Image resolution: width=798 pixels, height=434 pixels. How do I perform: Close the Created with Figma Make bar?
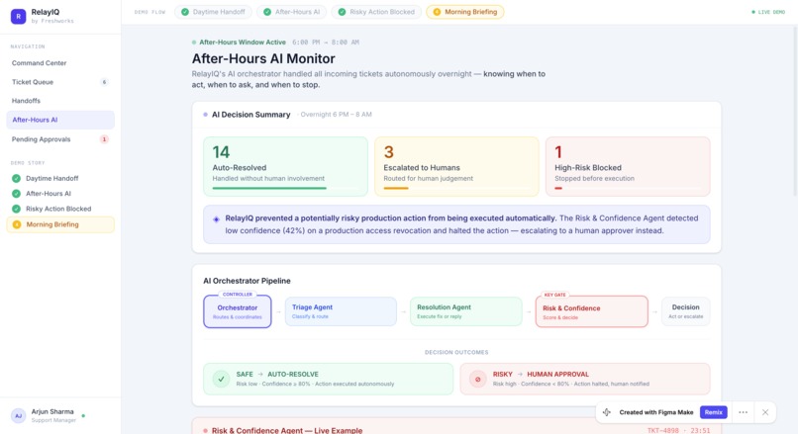click(765, 412)
